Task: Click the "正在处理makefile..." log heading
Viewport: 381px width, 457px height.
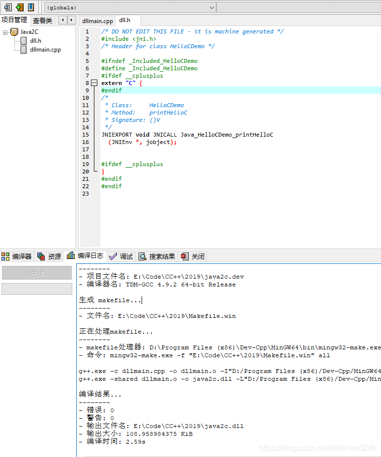Action: point(116,332)
